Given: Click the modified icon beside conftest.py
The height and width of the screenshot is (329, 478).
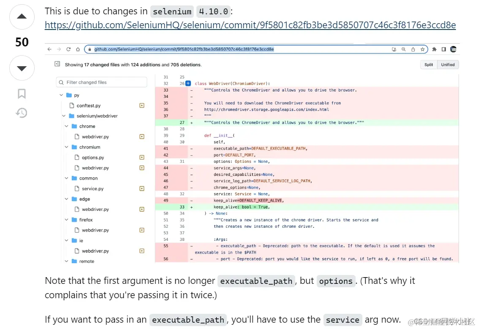Looking at the screenshot, I should pyautogui.click(x=142, y=105).
